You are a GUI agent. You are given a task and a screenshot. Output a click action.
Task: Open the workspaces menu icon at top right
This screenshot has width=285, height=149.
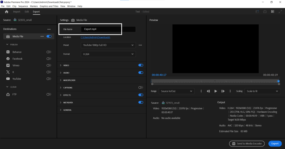[273, 12]
